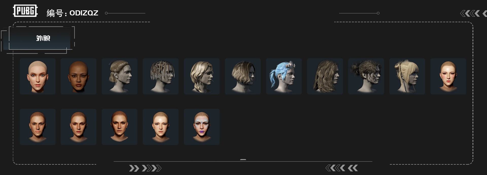This screenshot has width=487, height=175.
Task: Choose the wavy blonde side-braid hairstyle
Action: pos(202,76)
